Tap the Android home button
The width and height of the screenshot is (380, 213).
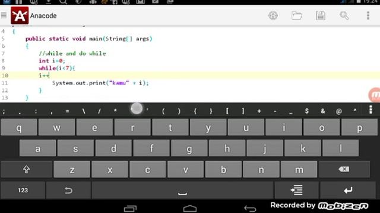coord(190,208)
